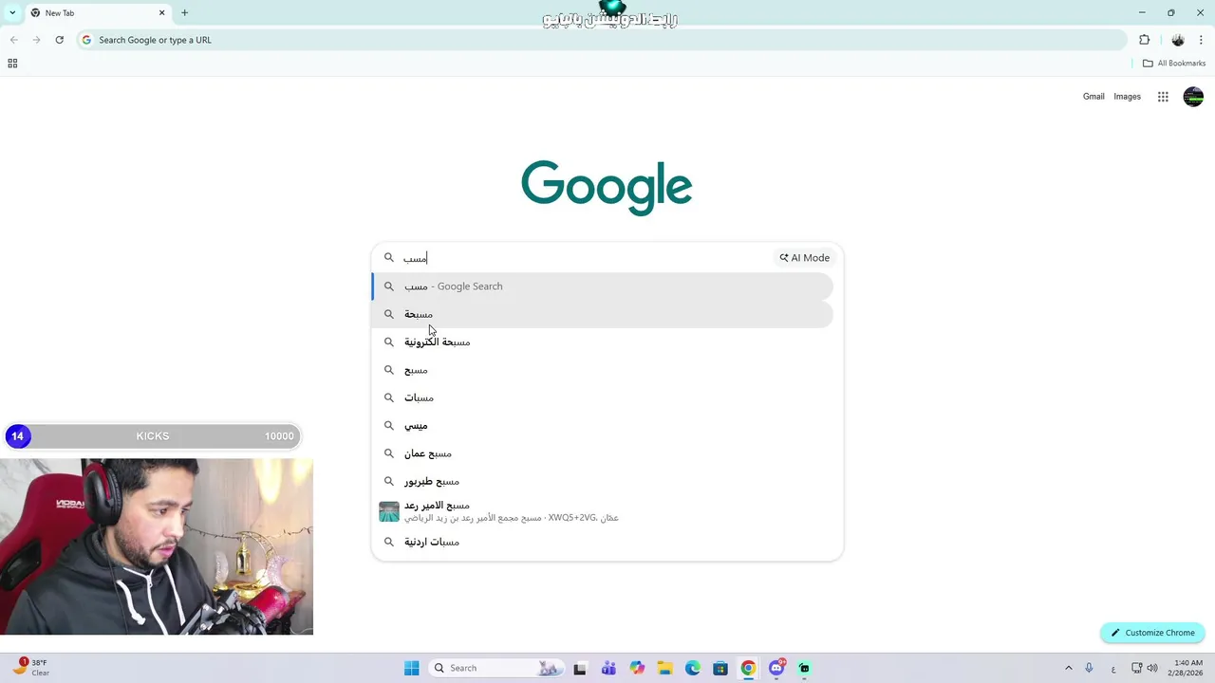This screenshot has height=683, width=1215.
Task: Open Copilot from the taskbar
Action: 637,668
